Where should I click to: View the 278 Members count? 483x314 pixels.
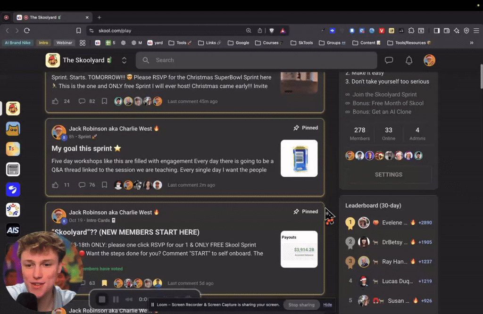[x=359, y=133]
